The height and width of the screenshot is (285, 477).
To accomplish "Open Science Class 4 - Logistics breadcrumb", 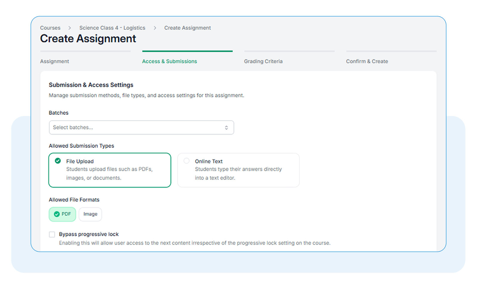I will click(112, 28).
